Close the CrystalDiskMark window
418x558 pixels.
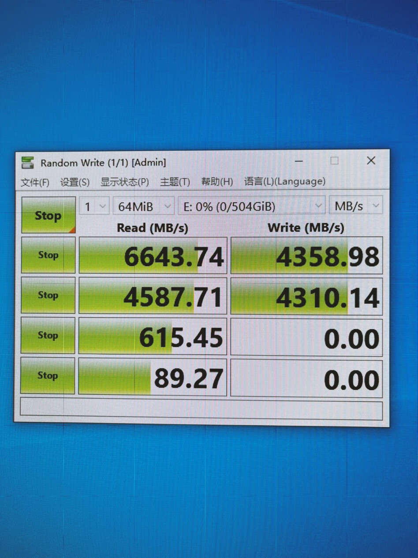pos(371,160)
